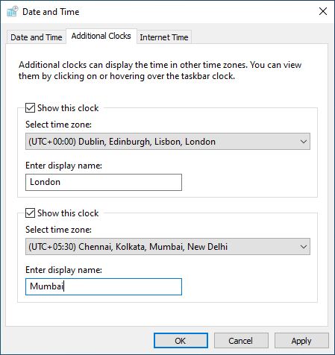The image size is (335, 355).
Task: Uncheck the second Show this clock checkbox
Action: 30,213
